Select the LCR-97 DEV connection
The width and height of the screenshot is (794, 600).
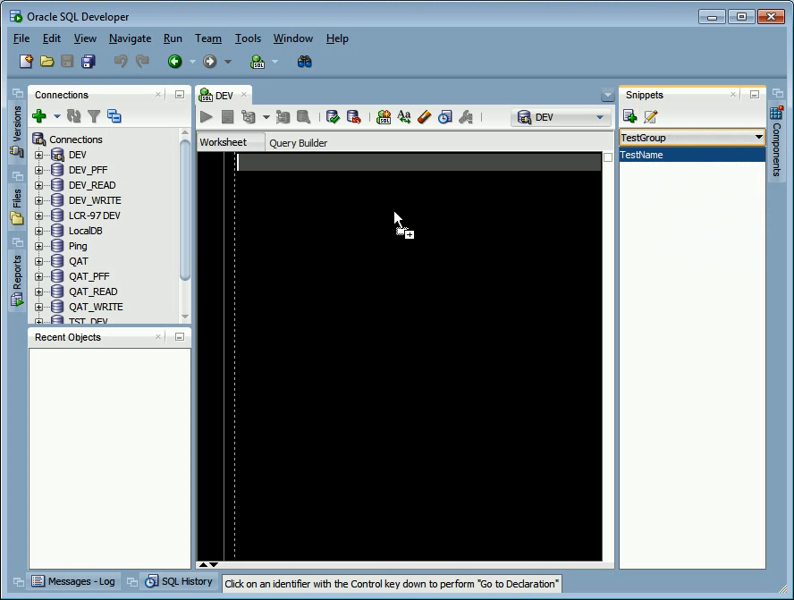click(95, 215)
